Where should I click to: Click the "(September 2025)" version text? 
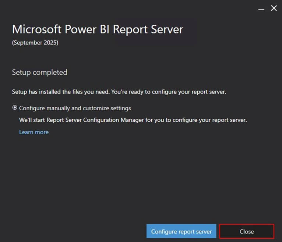pos(35,43)
